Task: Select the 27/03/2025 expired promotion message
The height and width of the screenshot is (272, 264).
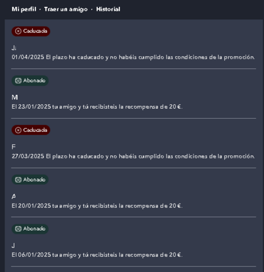Action: [x=133, y=156]
